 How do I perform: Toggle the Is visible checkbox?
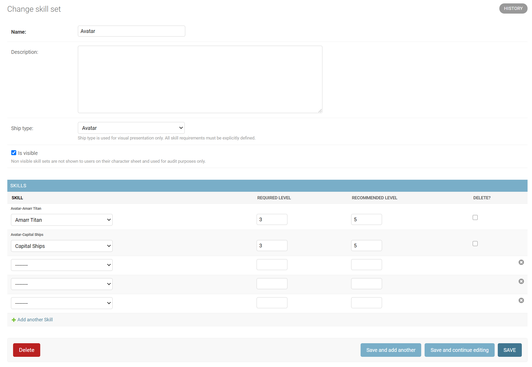[x=14, y=153]
